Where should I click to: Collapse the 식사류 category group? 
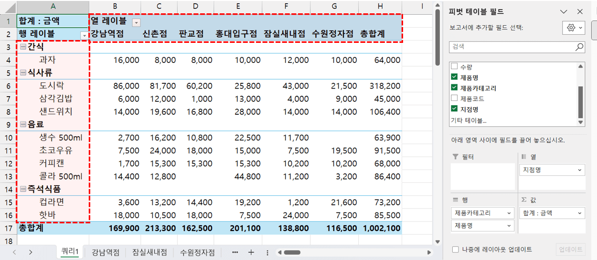click(23, 73)
